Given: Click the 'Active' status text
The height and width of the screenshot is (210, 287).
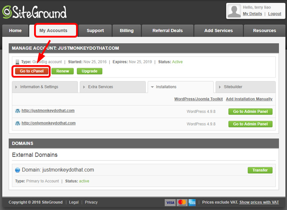Looking at the screenshot, I should [177, 62].
